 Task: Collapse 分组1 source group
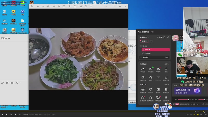(141, 46)
